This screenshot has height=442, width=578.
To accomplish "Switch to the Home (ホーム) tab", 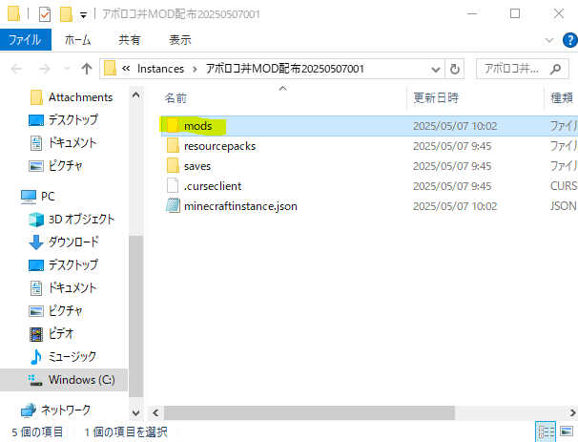I will click(x=77, y=39).
